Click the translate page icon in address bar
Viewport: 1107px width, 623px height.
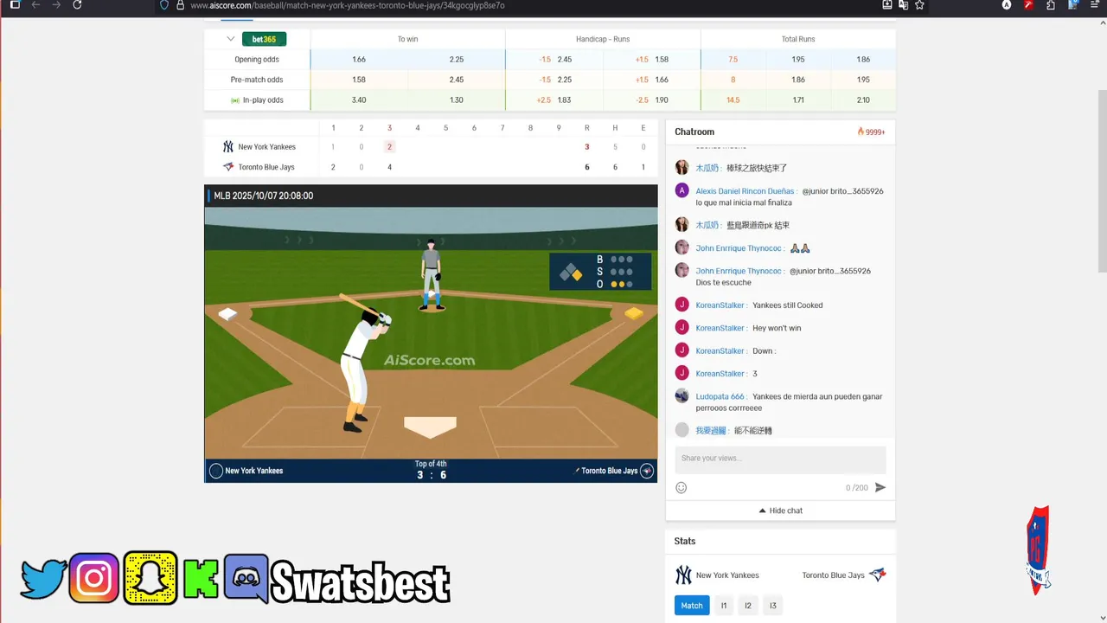[903, 5]
